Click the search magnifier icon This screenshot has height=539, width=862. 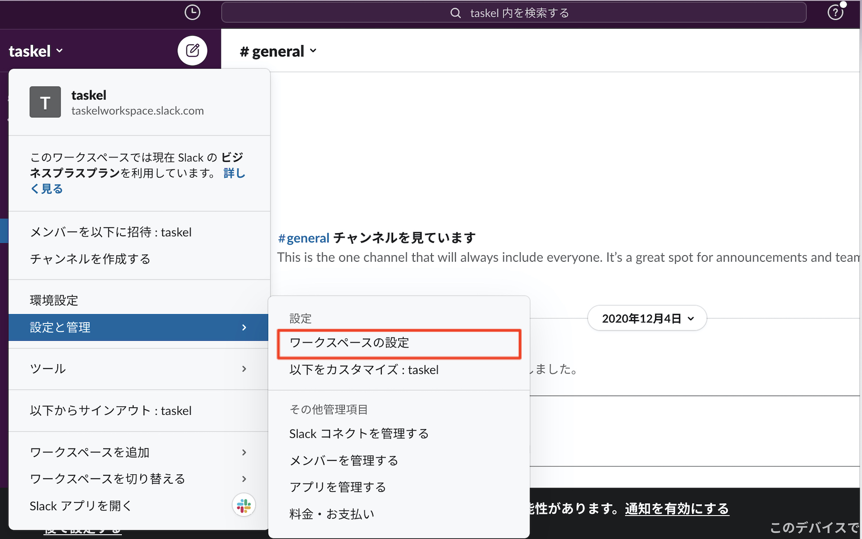tap(455, 13)
